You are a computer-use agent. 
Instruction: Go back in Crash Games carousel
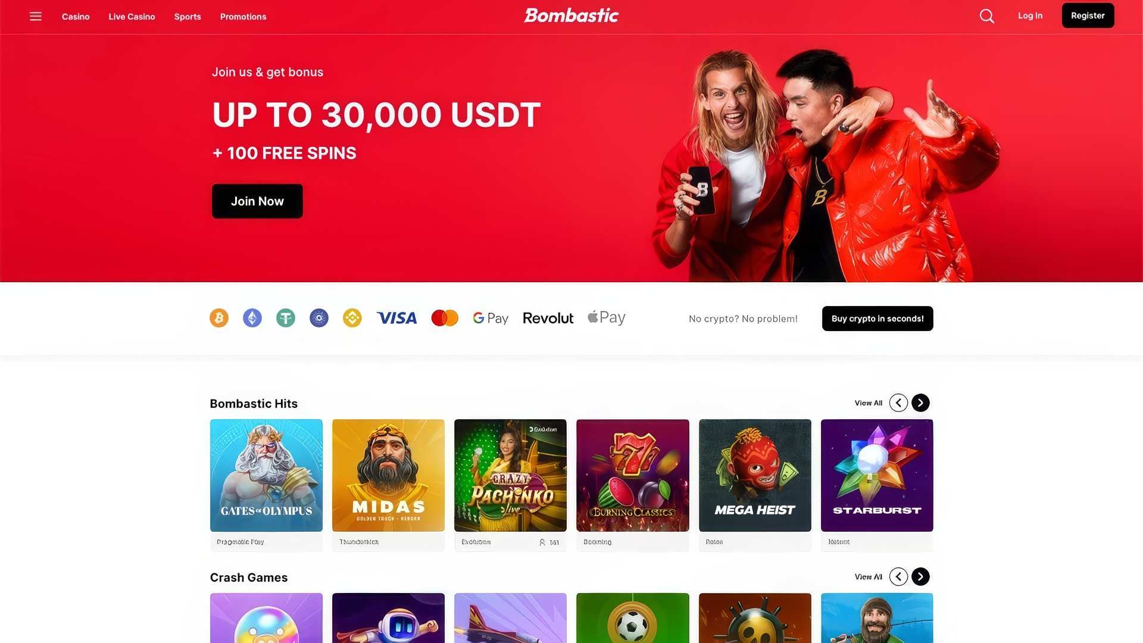click(898, 577)
